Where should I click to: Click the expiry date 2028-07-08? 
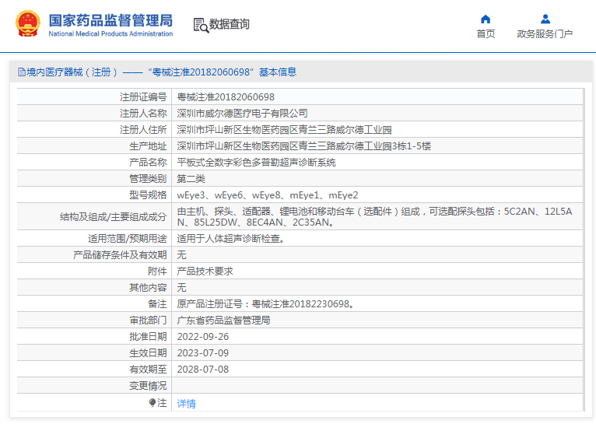click(203, 370)
